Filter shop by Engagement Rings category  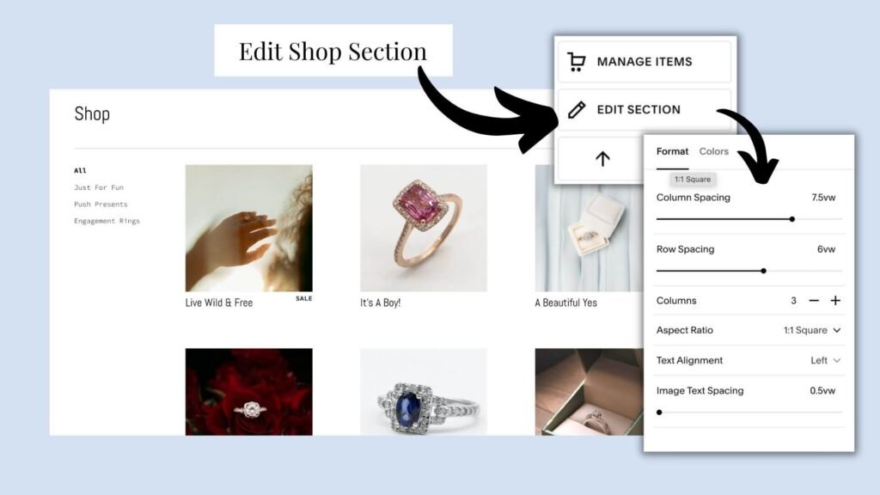tap(107, 221)
